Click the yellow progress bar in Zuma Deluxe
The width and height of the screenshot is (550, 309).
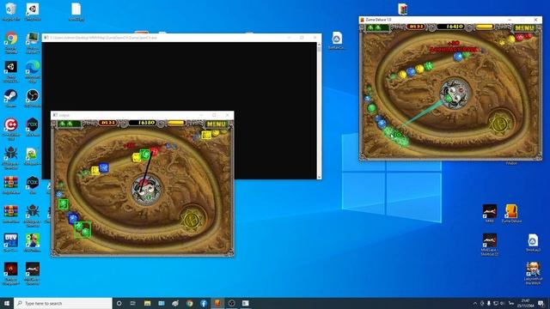(485, 27)
